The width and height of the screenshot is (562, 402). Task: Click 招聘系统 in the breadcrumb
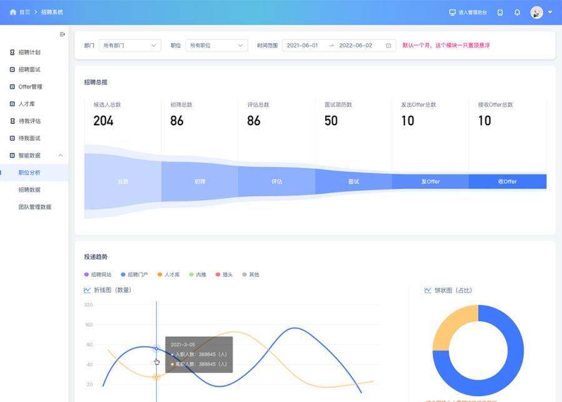tap(52, 13)
